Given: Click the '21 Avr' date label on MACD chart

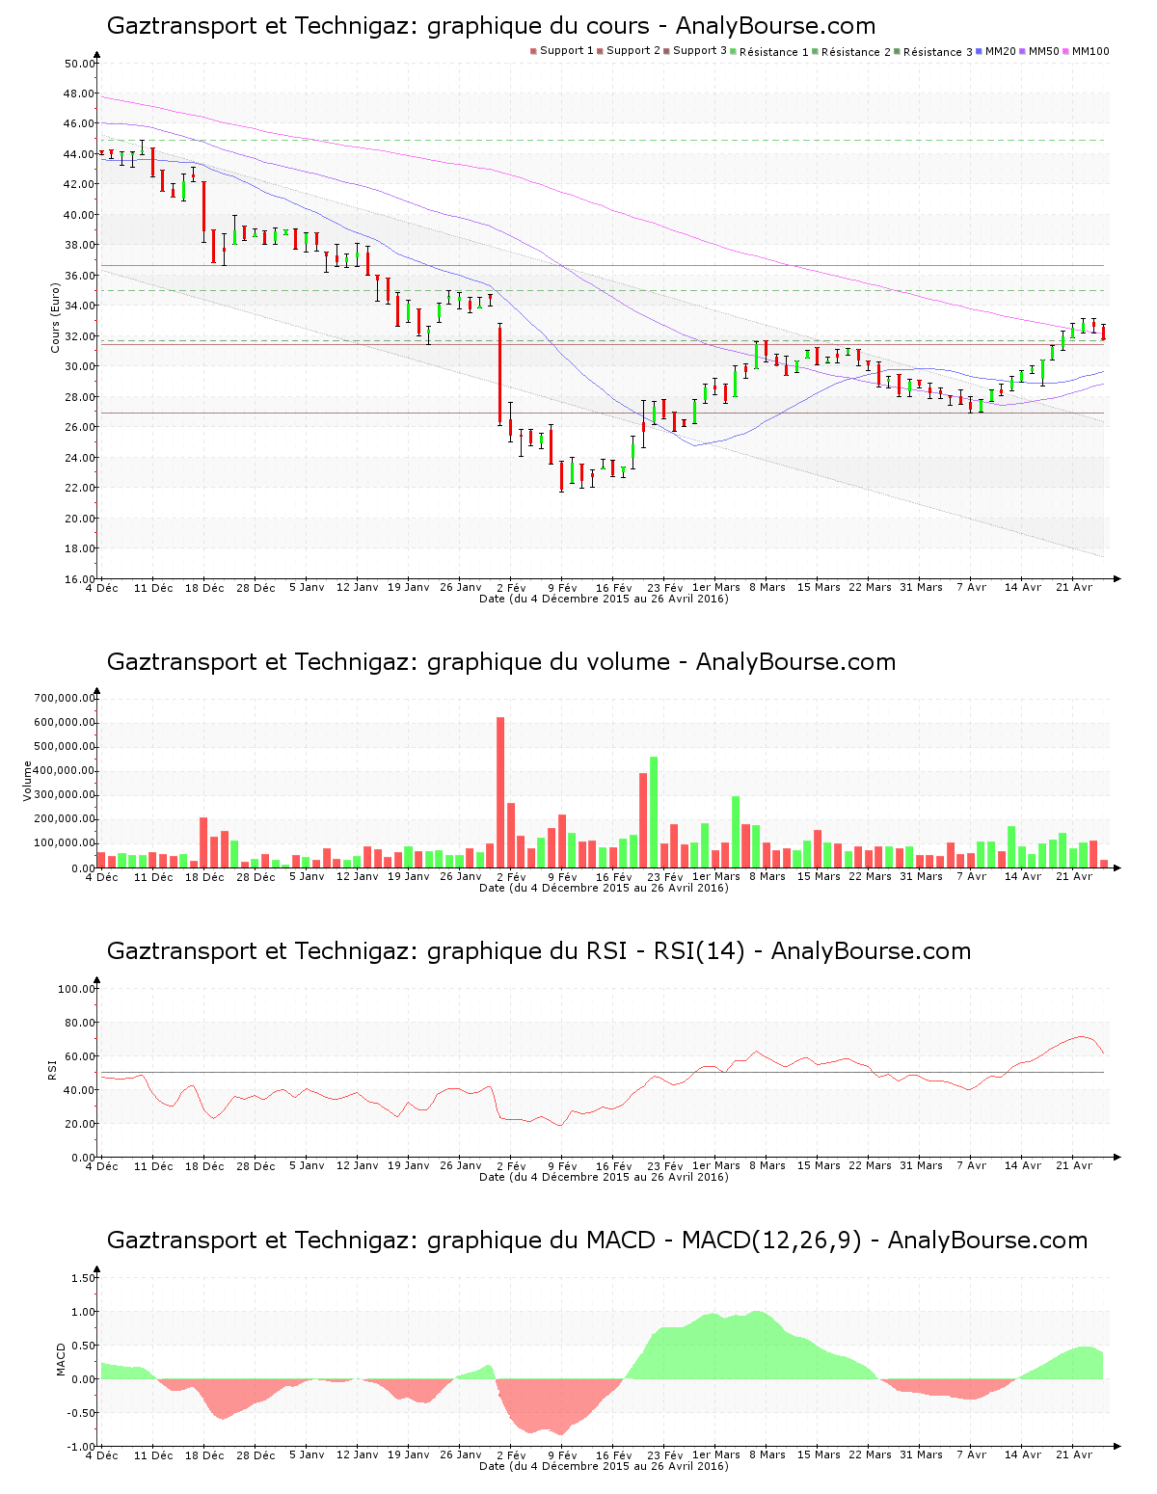Looking at the screenshot, I should pyautogui.click(x=1073, y=1454).
